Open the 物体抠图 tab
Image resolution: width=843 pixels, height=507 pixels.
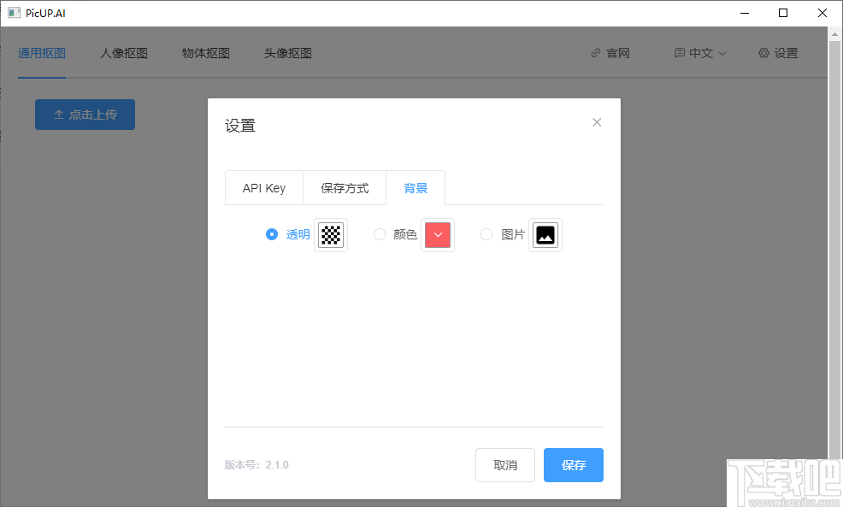point(205,52)
